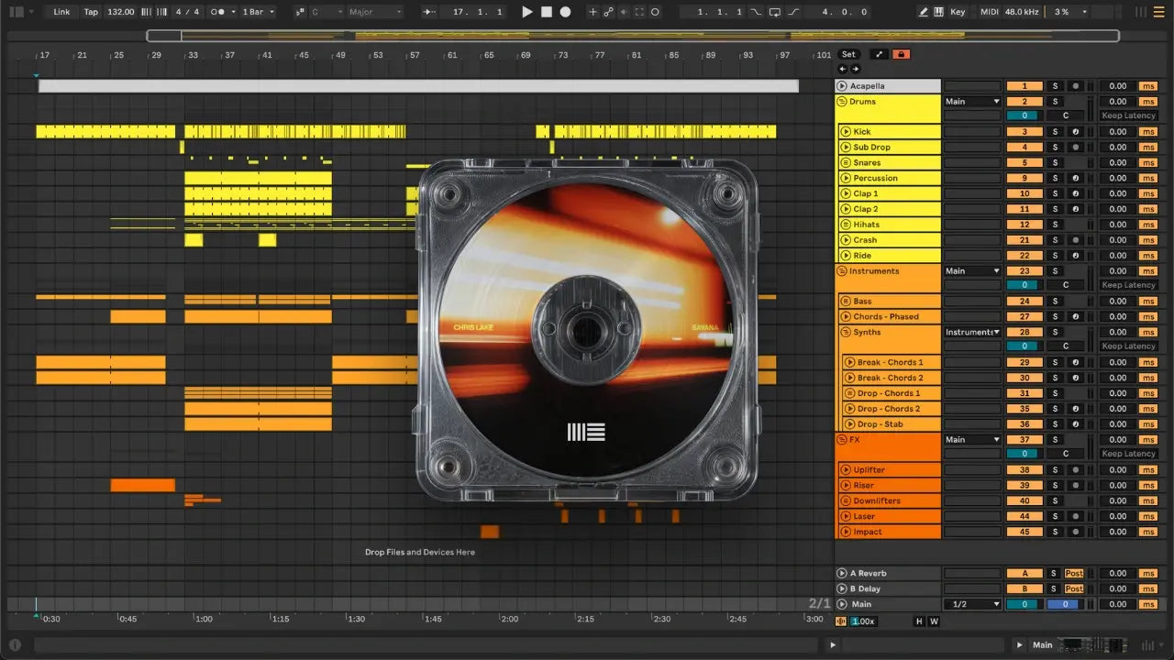
Task: Toggle Punch-In switch
Action: pos(756,12)
